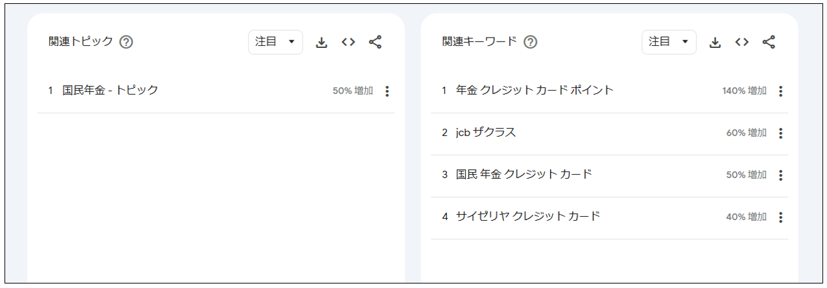Select the 40% 増加 value

746,217
